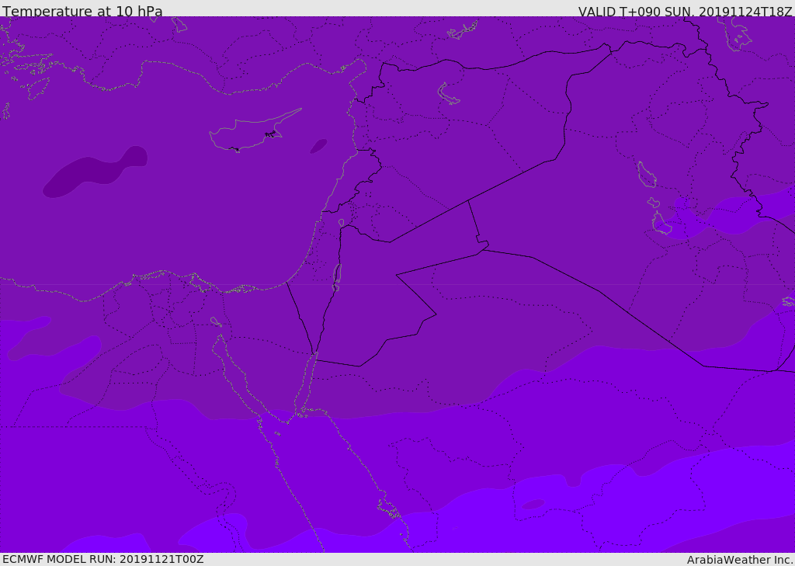Click the 'VALID T+090 SUN. 20191124T18Z' timestamp
The width and height of the screenshot is (795, 566).
[x=685, y=11]
